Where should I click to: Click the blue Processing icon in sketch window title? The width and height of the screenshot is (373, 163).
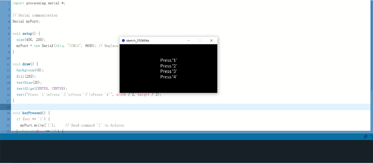tap(123, 40)
